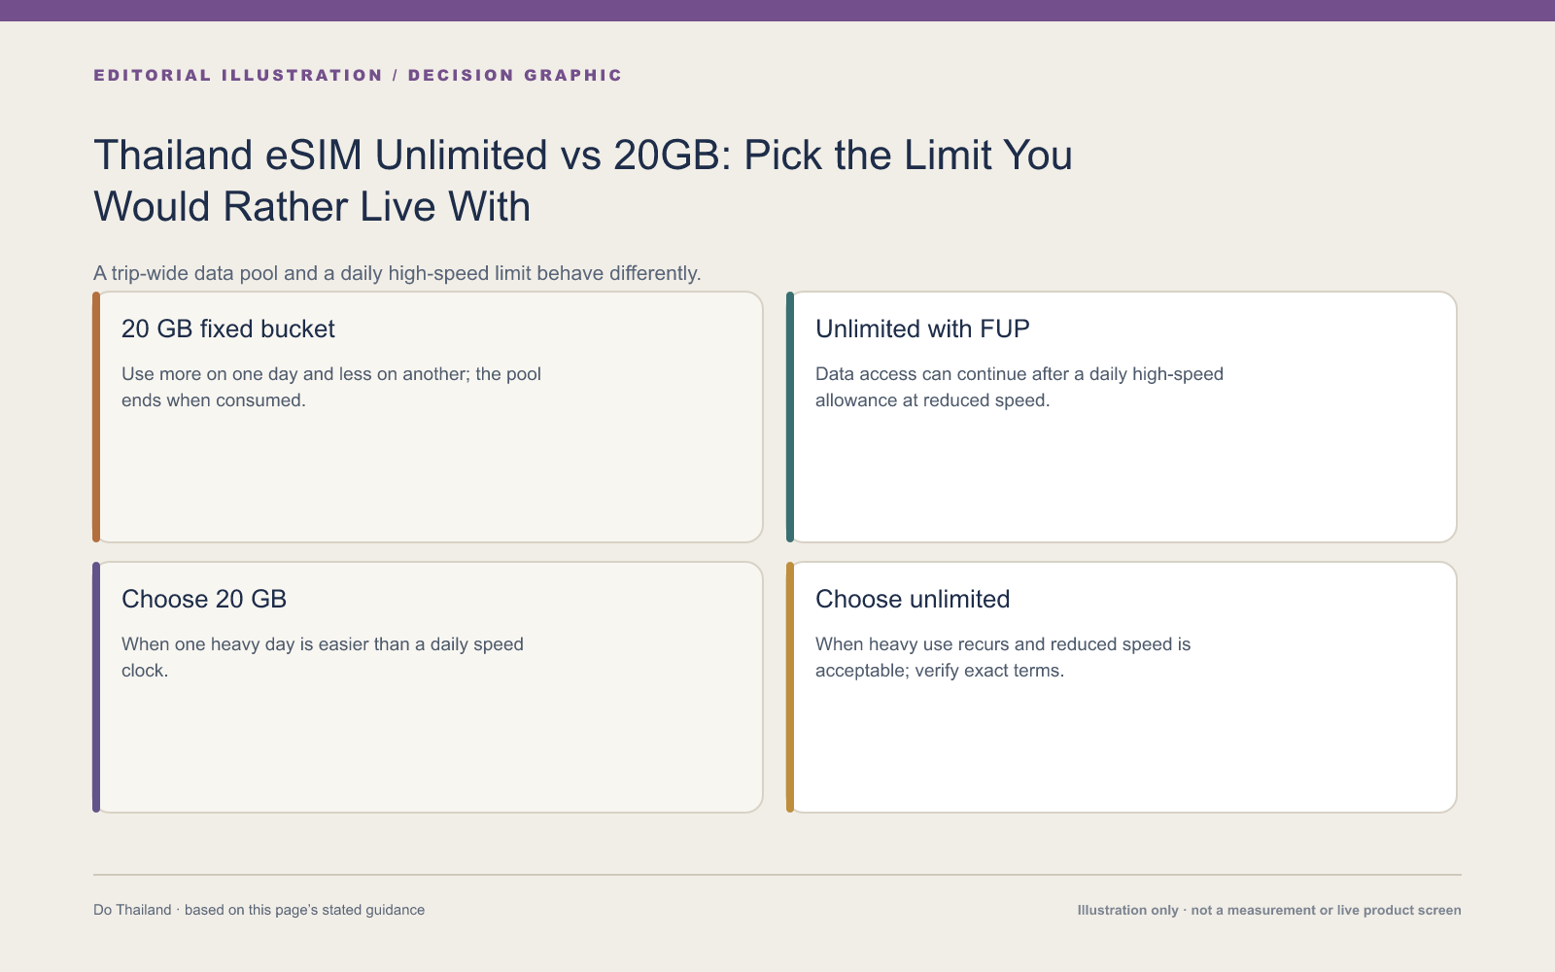Click the orange accent bar on 20 GB card
Screen dimensions: 1555x972
[x=96, y=417]
